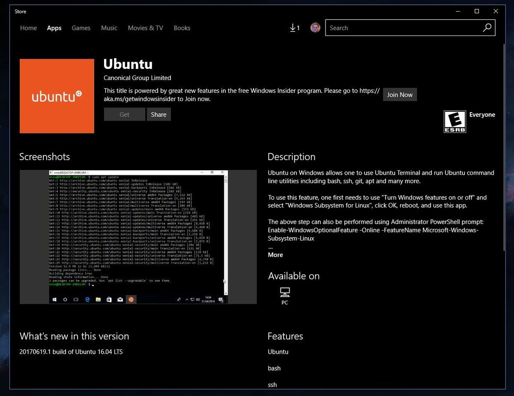Open the downloads indicator icon

295,28
